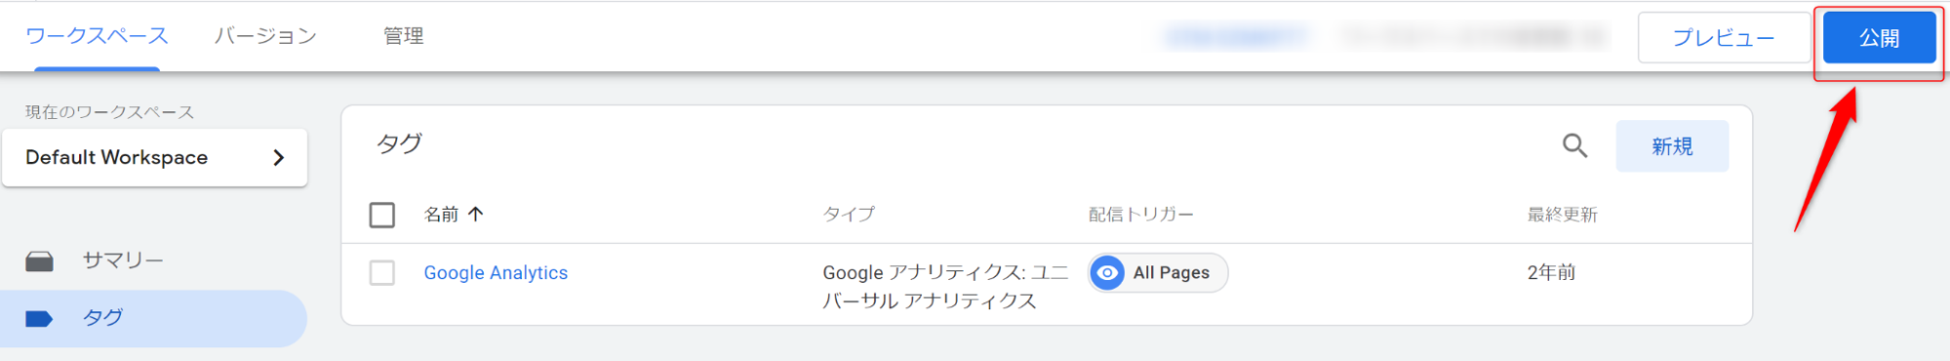Switch to the バージョン tab
Viewport: 1950px width, 361px height.
265,36
